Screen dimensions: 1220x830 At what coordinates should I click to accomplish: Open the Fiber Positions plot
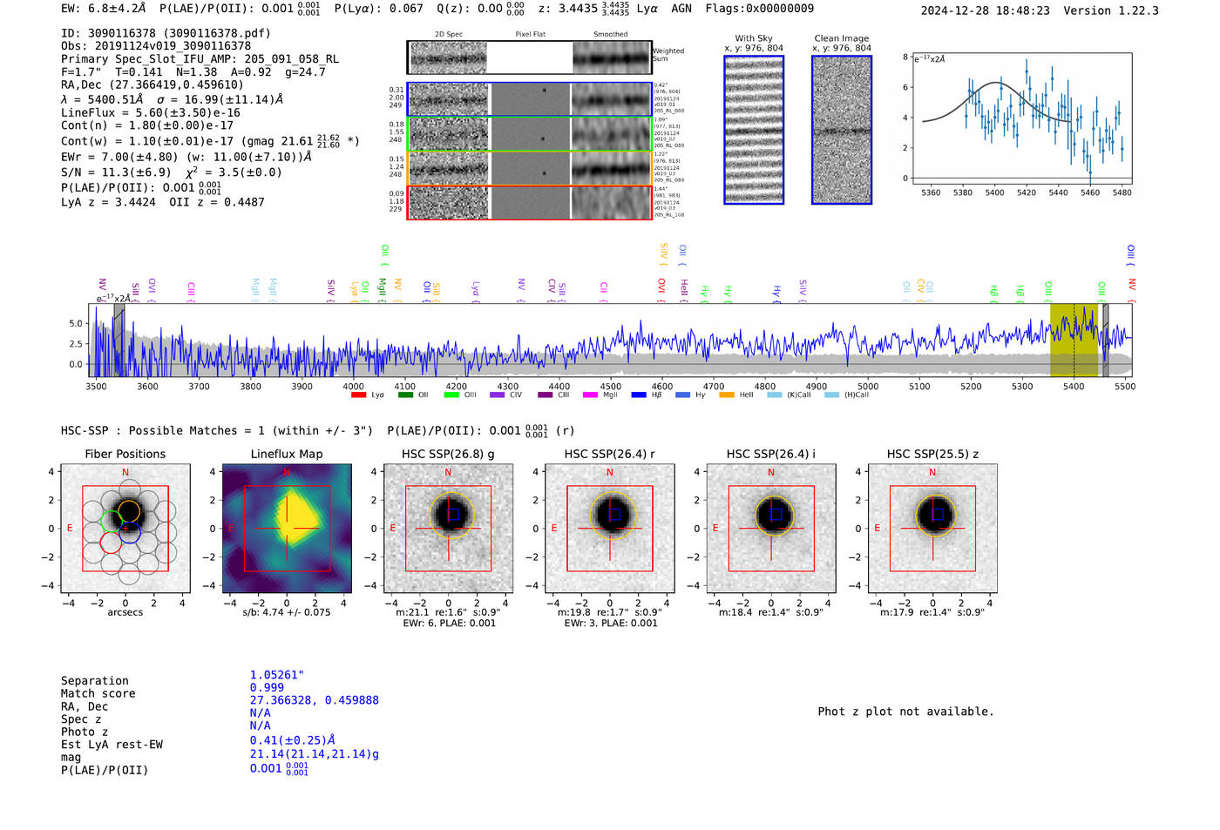point(125,529)
